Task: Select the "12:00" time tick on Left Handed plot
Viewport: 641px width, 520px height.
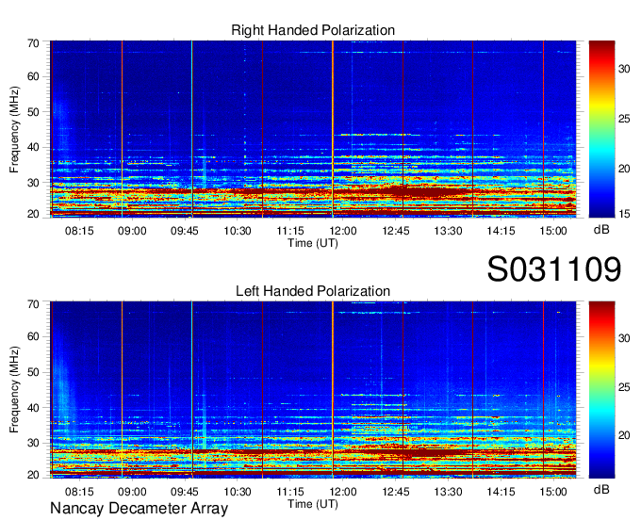Action: point(343,492)
